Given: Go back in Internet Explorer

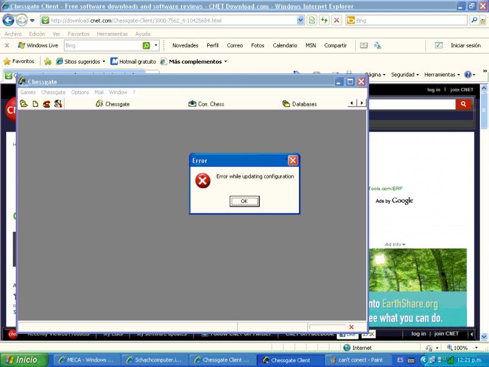Looking at the screenshot, I should pyautogui.click(x=8, y=21).
